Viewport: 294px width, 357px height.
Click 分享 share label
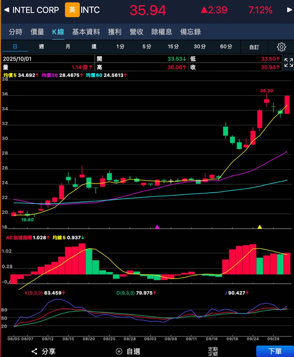[48, 351]
